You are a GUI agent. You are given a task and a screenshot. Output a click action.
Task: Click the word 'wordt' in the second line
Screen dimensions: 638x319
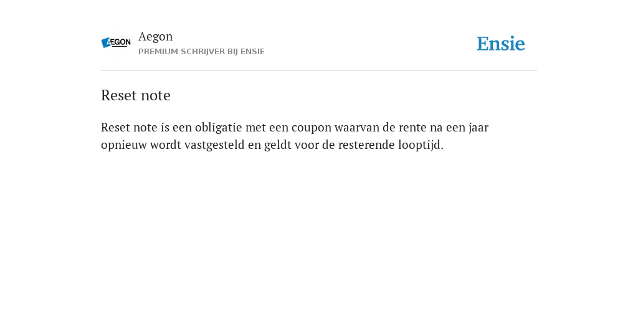[x=166, y=145]
